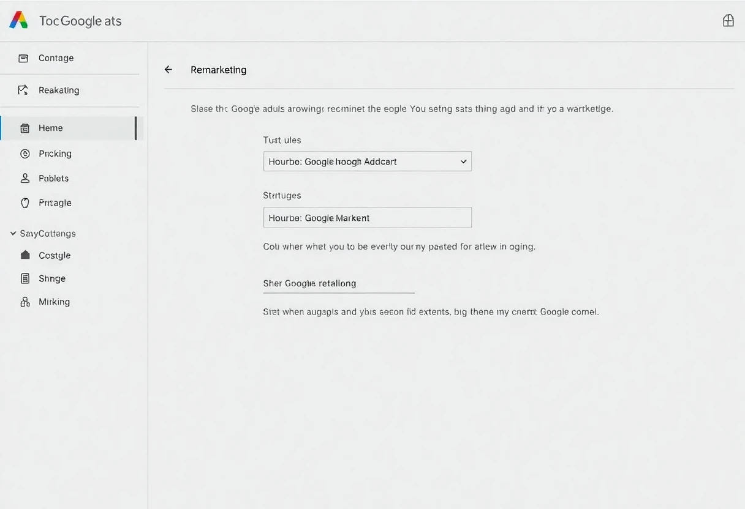
Task: Open the Tust ules dropdown arrow
Action: click(x=464, y=162)
